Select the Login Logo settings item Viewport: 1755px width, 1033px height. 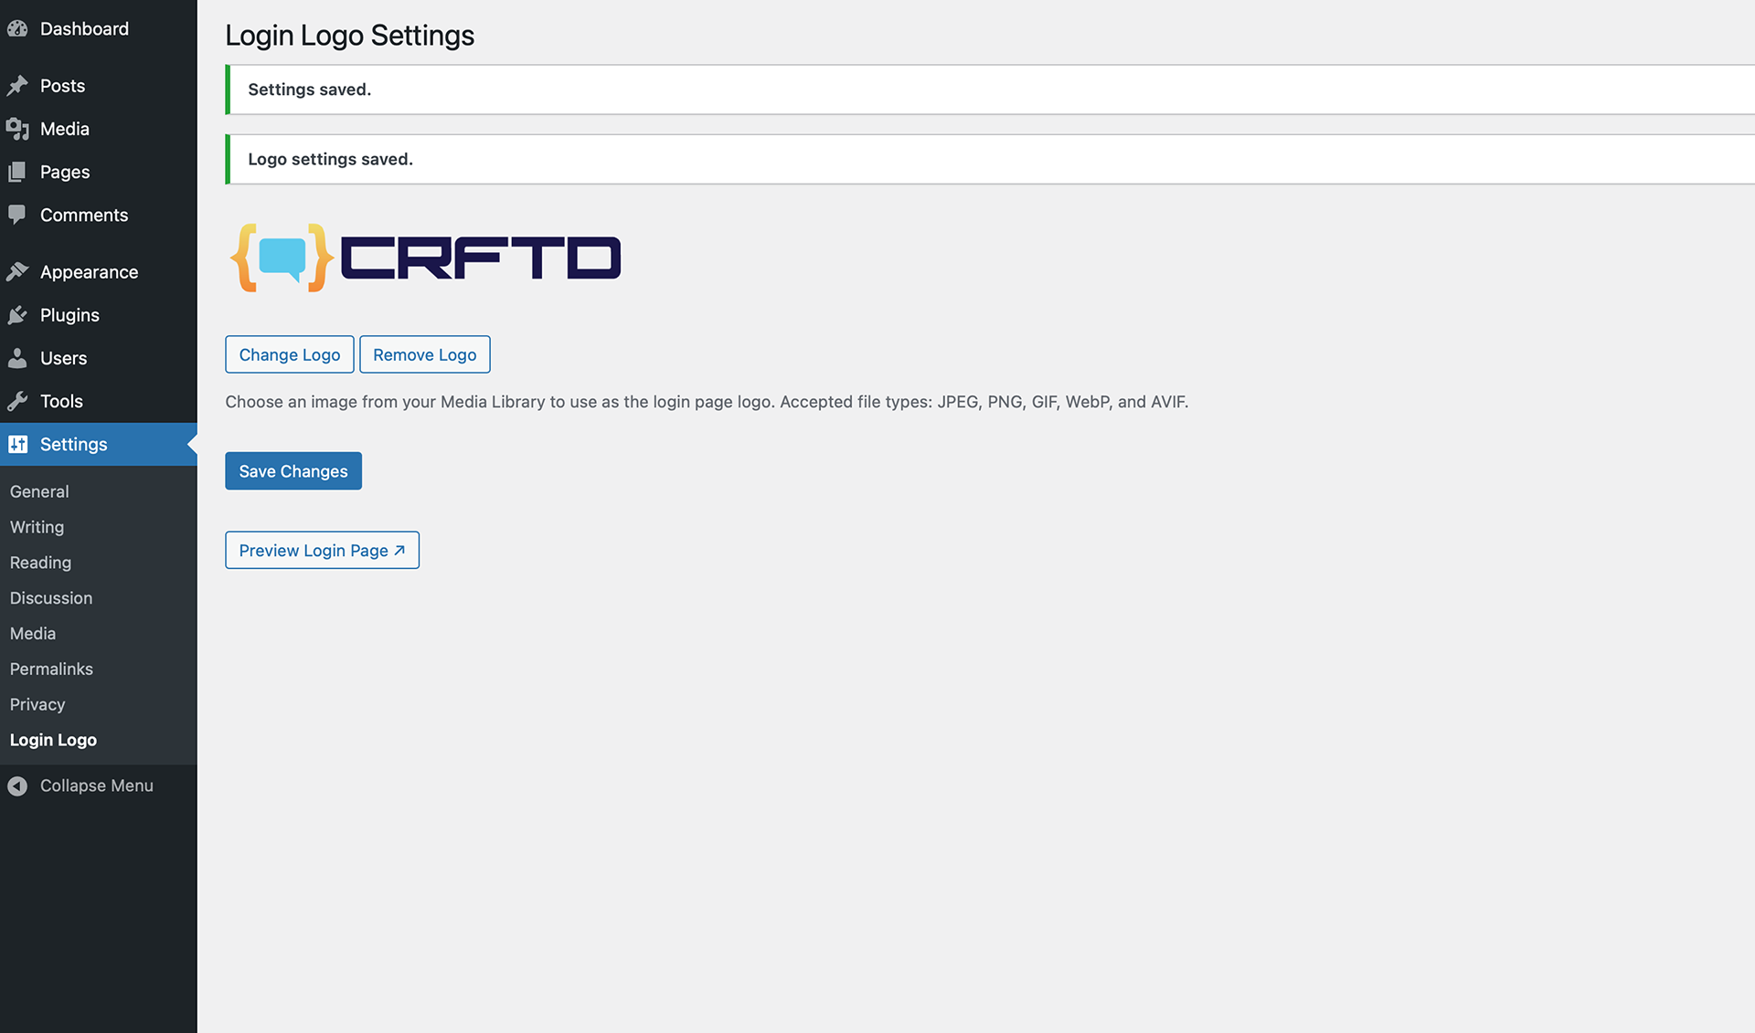click(x=52, y=740)
